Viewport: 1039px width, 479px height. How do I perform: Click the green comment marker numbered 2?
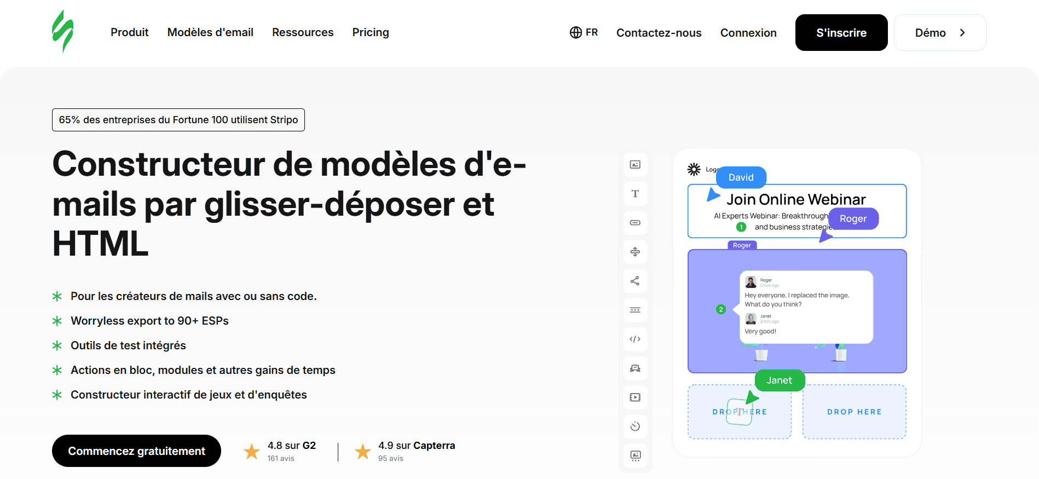pyautogui.click(x=721, y=309)
